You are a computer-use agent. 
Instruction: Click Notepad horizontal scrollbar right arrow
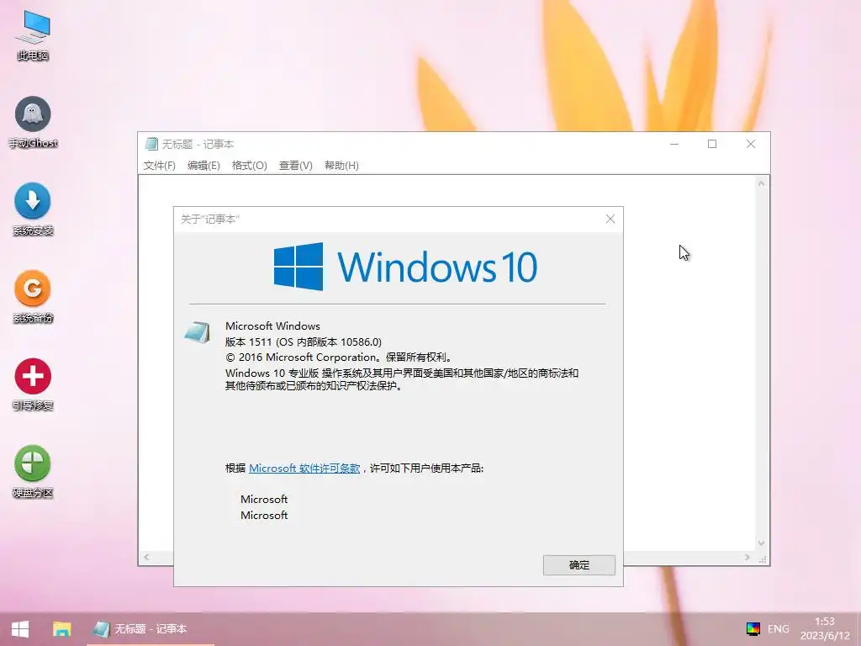(x=747, y=557)
